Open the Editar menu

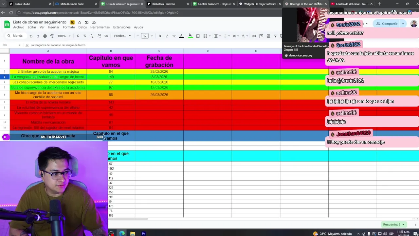32,27
